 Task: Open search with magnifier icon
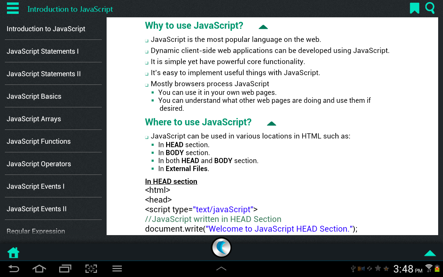[x=430, y=8]
